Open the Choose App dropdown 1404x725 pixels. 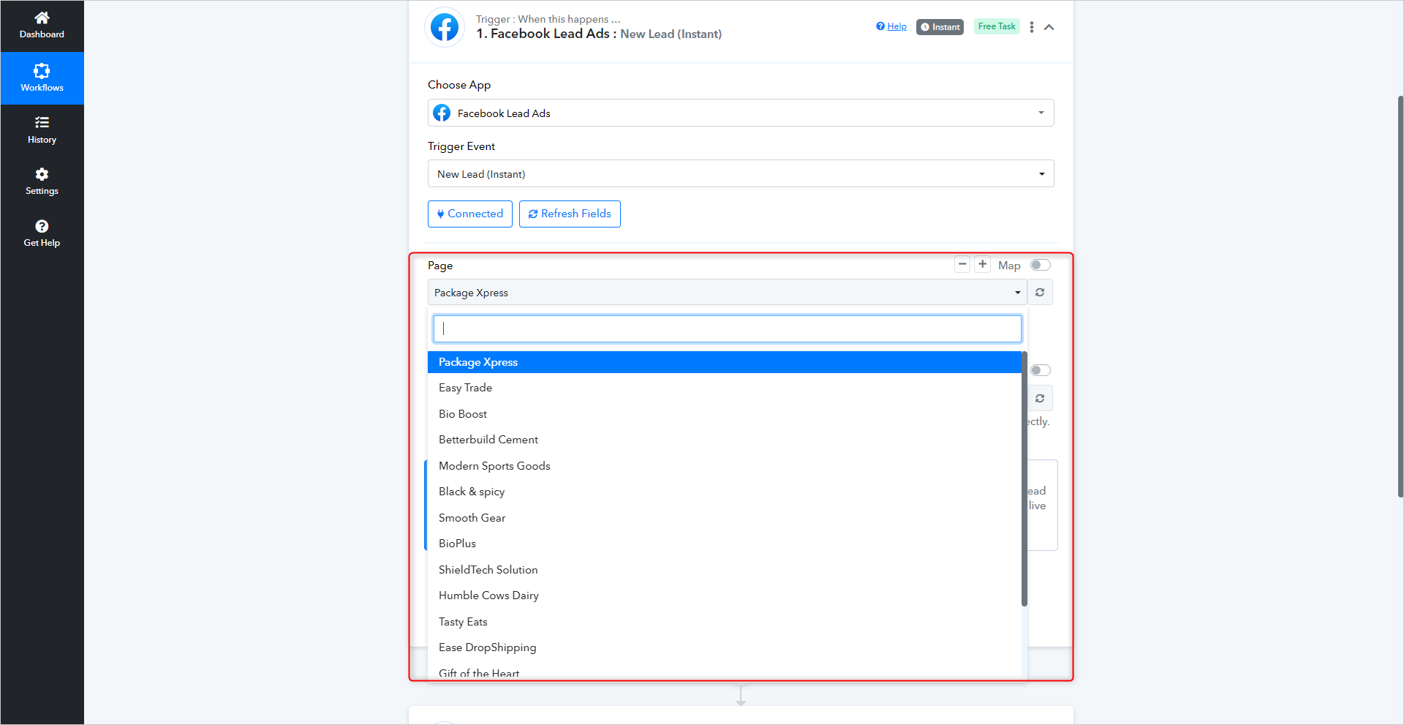pyautogui.click(x=741, y=113)
